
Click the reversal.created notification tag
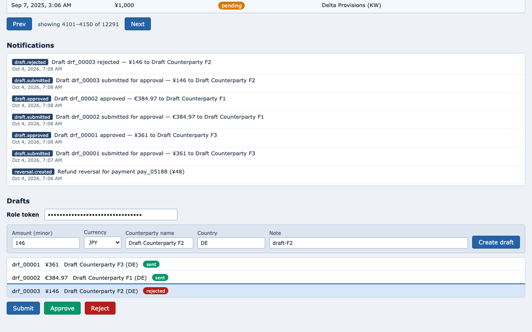33,172
